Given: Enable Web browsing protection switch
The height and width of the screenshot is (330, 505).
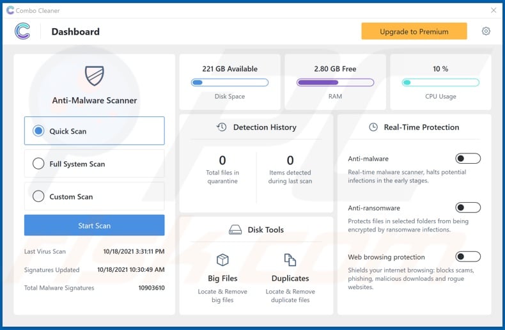Looking at the screenshot, I should click(468, 256).
